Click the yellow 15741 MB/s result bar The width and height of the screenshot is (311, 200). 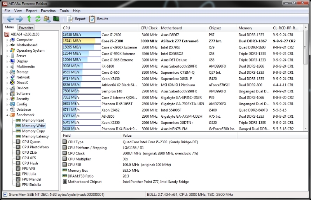(x=82, y=41)
